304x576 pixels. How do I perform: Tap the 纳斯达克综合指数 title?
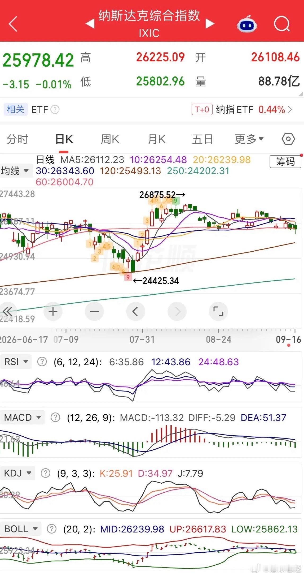pos(149,16)
